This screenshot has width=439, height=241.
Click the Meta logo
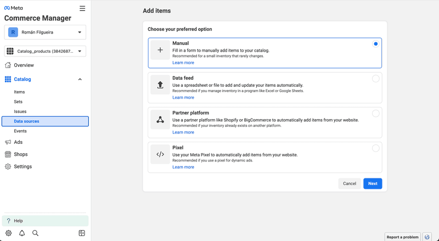(13, 8)
